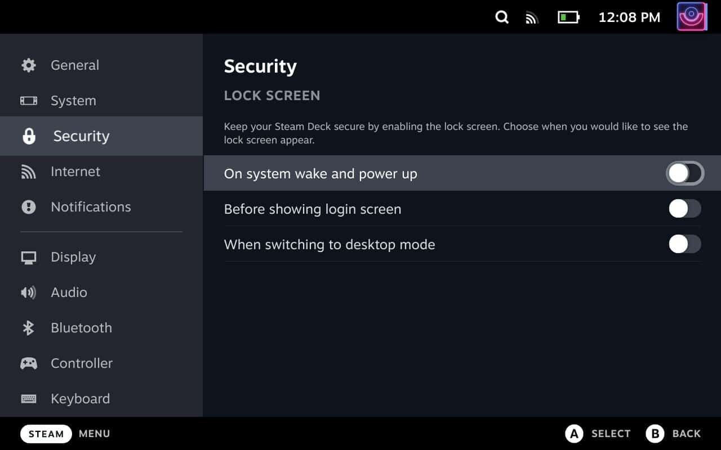721x450 pixels.
Task: Toggle lock before showing login screen
Action: [x=685, y=209]
